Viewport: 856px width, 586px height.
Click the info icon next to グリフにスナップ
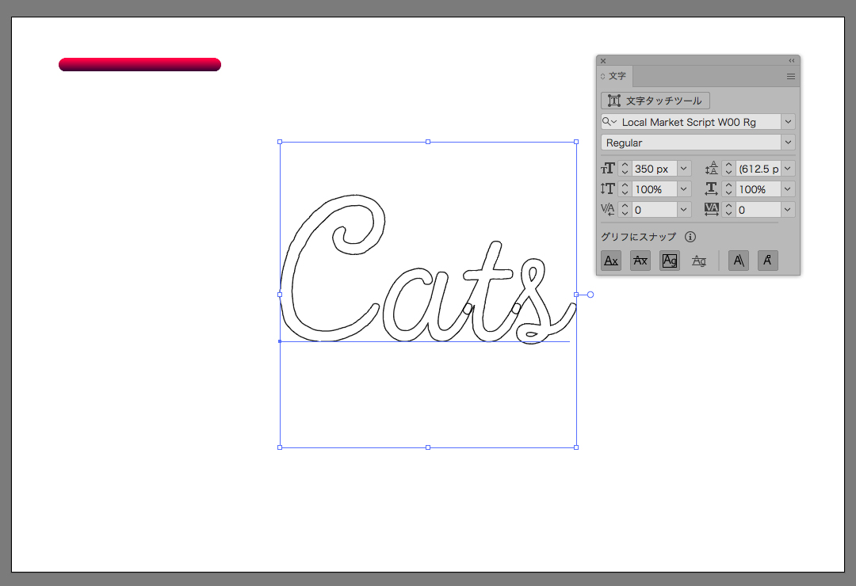click(x=690, y=237)
